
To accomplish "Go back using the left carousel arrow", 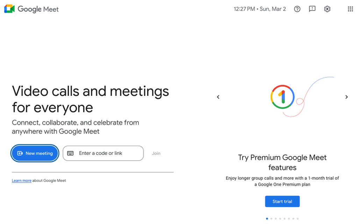I will tap(218, 97).
